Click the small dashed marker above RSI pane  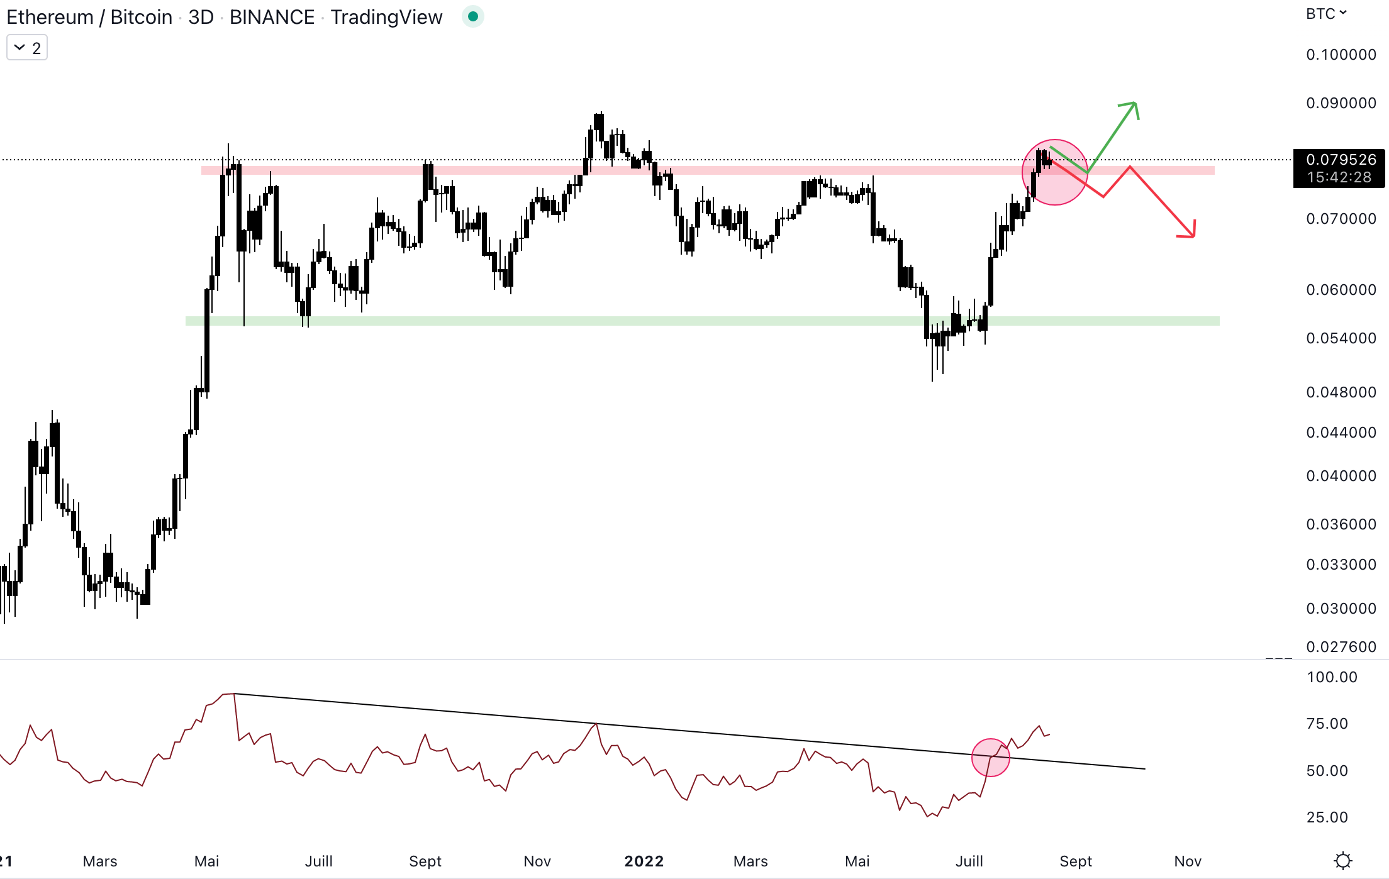(x=1278, y=658)
